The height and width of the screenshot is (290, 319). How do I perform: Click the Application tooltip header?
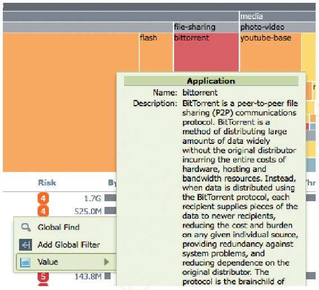[x=211, y=81]
